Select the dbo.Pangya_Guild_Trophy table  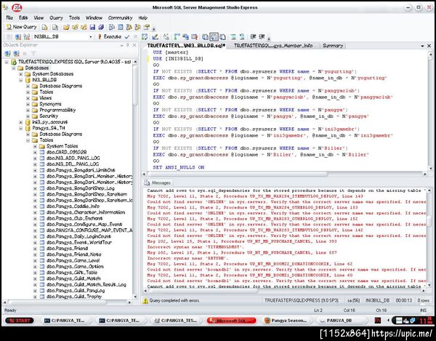(74, 297)
